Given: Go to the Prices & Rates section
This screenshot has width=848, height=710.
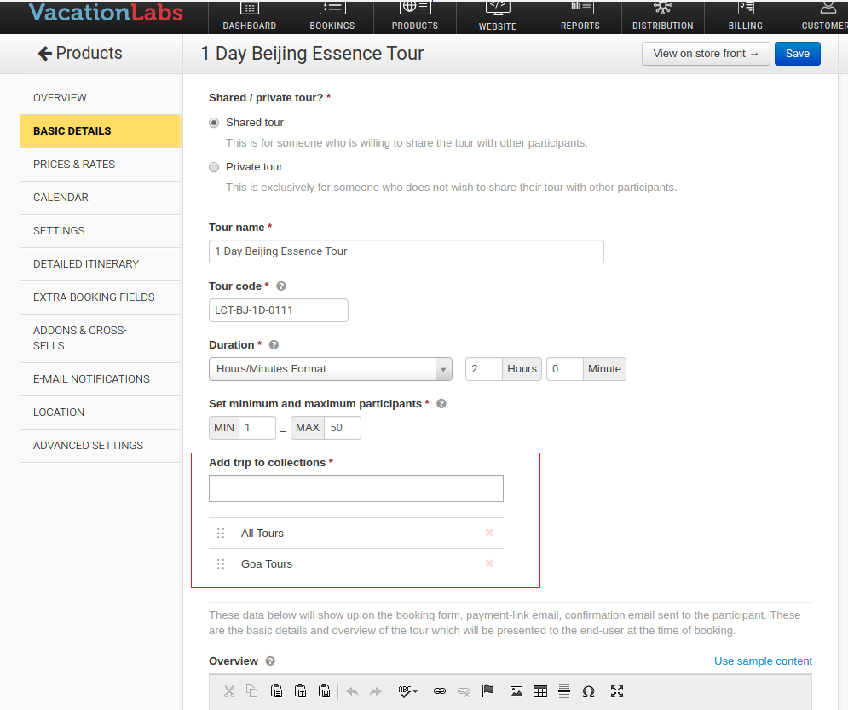Looking at the screenshot, I should [x=74, y=165].
